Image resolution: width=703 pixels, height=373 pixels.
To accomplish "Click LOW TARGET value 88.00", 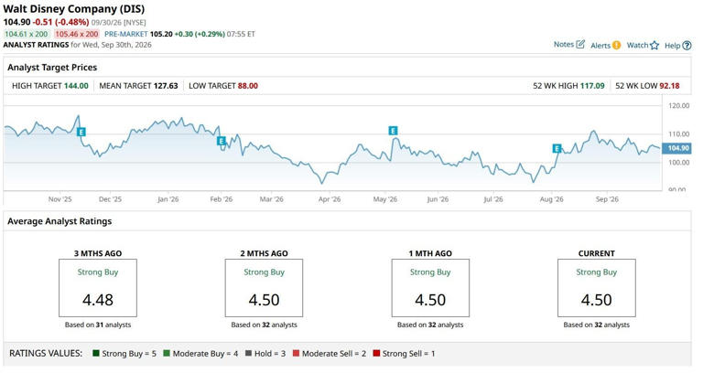I will click(x=248, y=86).
